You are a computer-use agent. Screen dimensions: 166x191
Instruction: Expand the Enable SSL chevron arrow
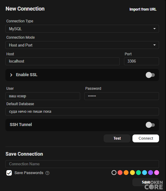tap(11, 75)
